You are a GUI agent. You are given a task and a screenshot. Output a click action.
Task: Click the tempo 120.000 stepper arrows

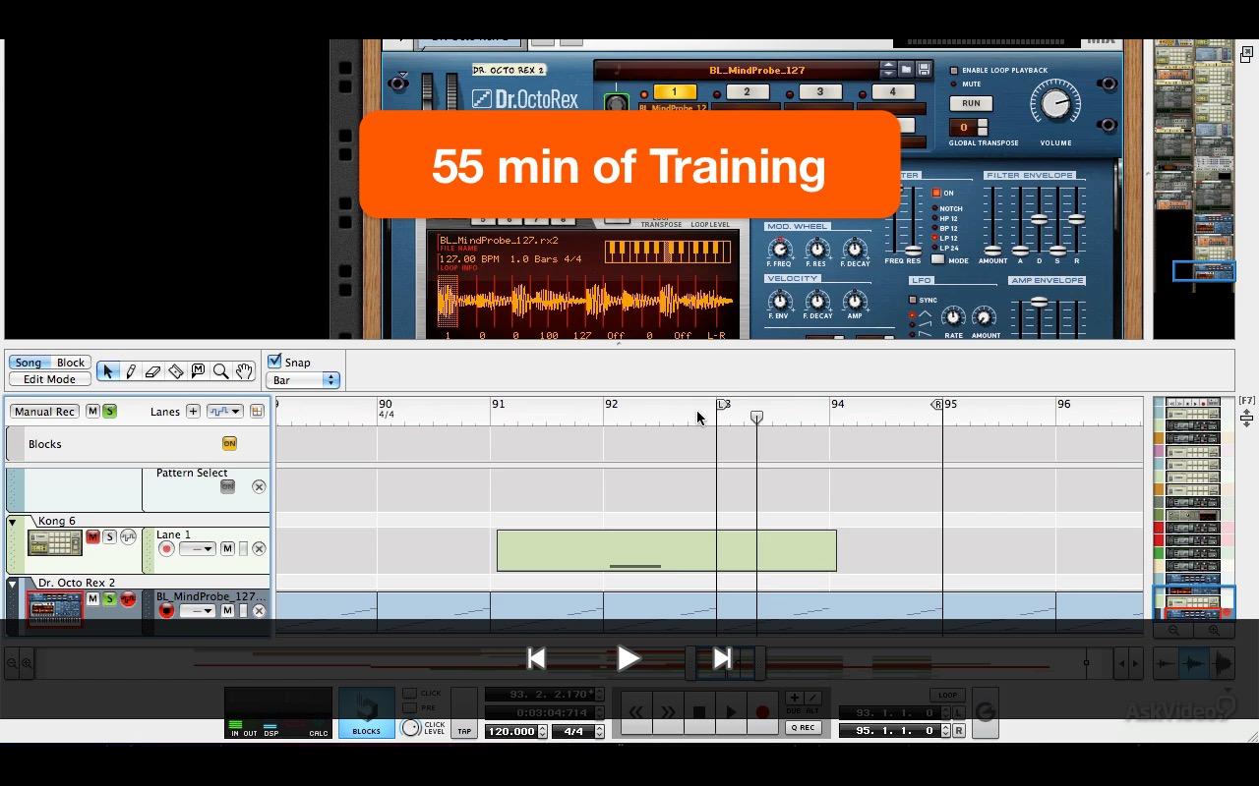coord(542,731)
